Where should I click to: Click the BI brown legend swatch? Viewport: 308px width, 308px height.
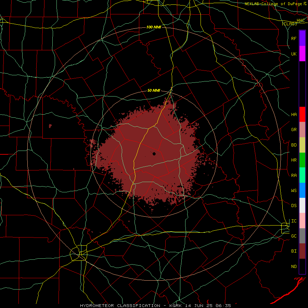pos(302,251)
